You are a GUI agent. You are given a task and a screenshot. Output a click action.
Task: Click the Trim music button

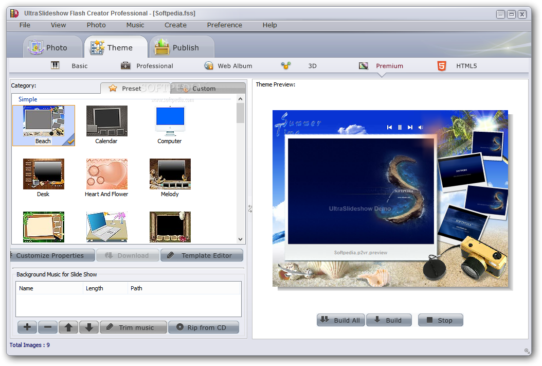tap(133, 327)
